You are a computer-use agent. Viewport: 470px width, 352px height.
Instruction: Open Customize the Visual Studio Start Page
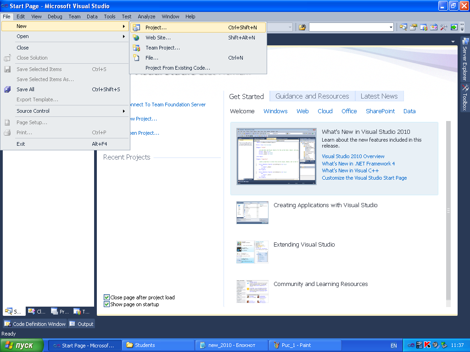pyautogui.click(x=364, y=178)
